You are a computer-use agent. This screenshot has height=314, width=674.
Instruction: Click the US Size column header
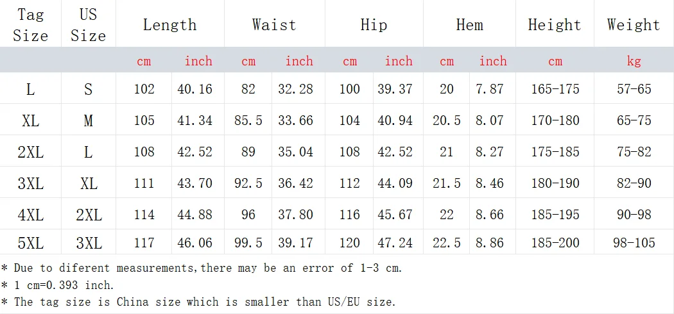(88, 25)
